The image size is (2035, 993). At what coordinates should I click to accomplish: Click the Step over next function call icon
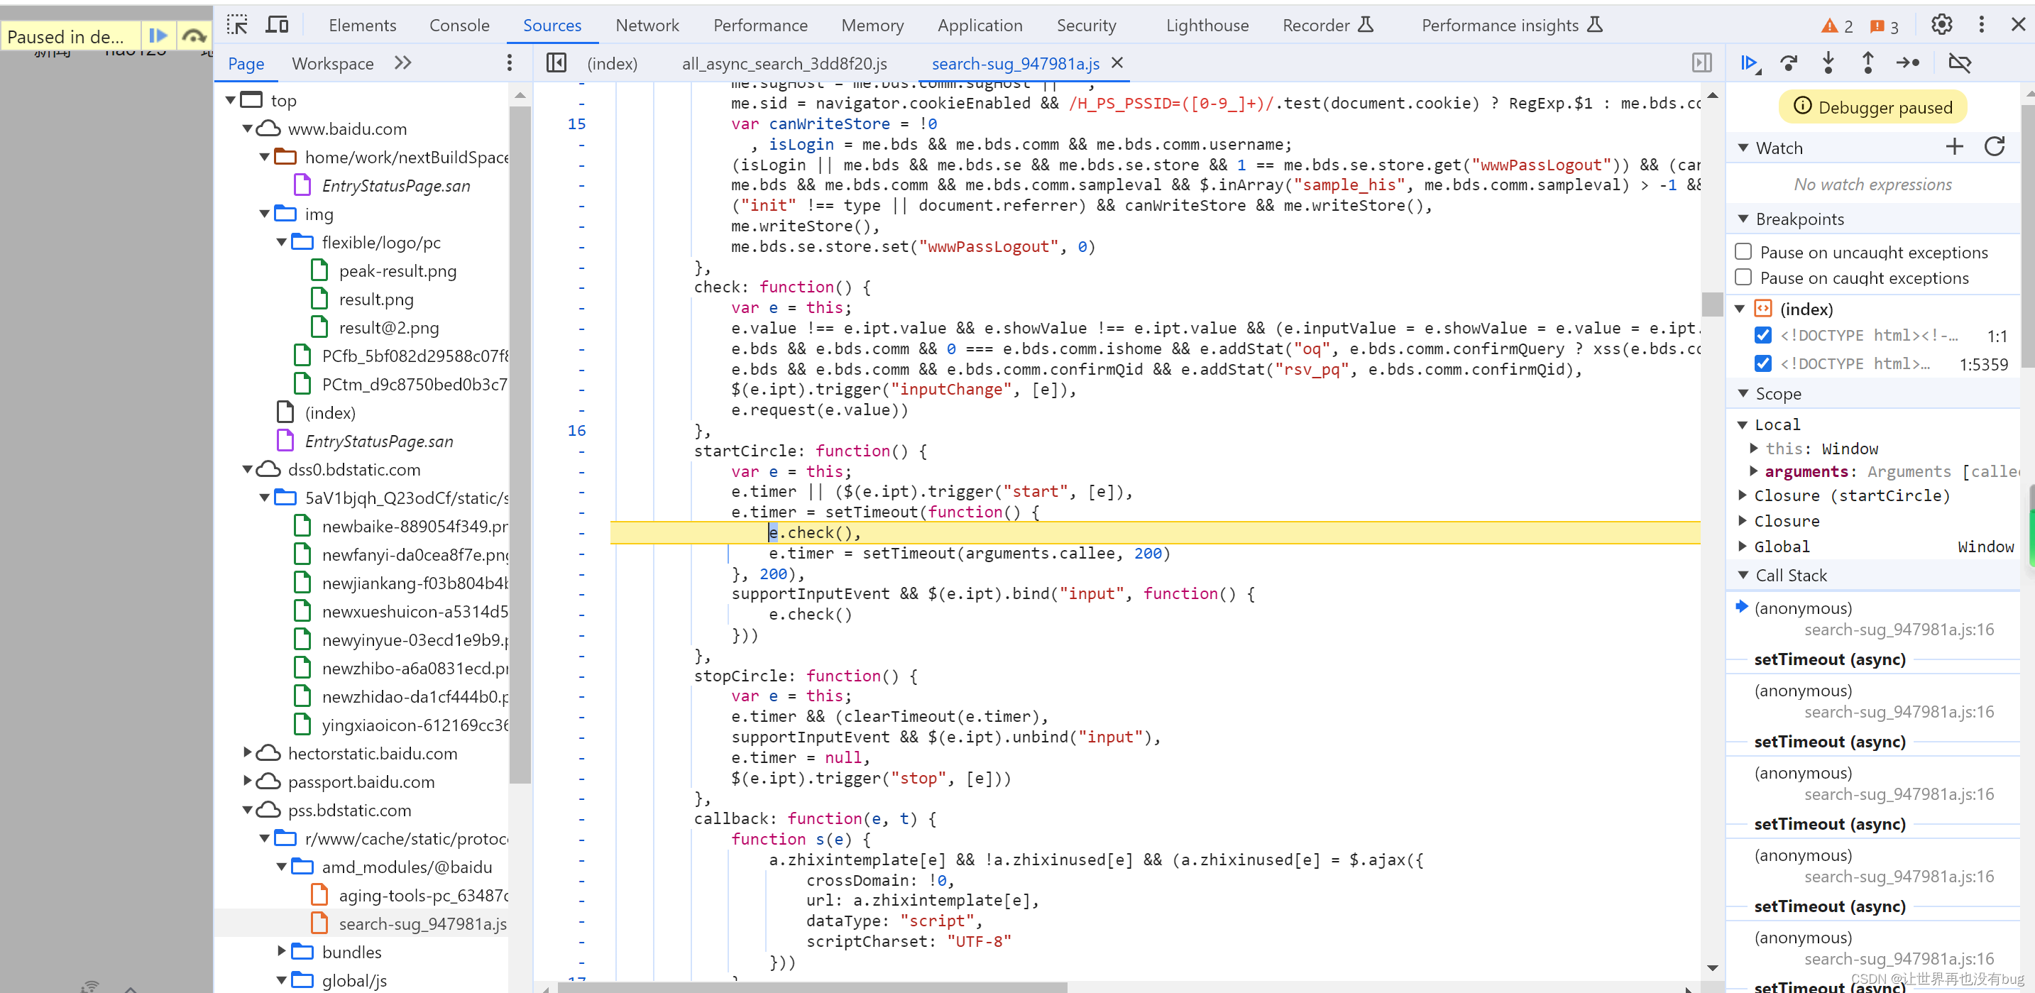(x=1789, y=63)
